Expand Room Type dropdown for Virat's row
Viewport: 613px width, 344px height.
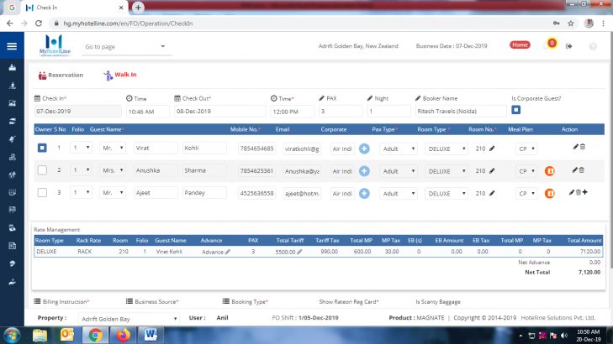point(446,149)
